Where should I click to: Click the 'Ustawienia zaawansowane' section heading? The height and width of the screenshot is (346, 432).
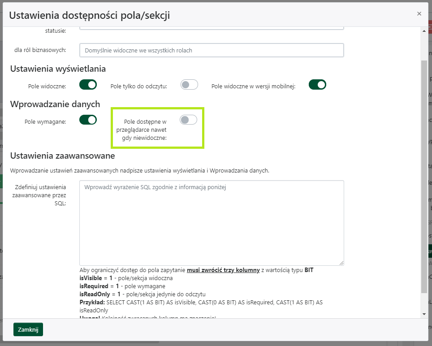63,156
